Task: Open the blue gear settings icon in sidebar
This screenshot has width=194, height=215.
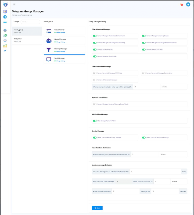Action: point(5,30)
